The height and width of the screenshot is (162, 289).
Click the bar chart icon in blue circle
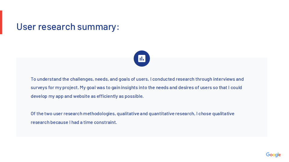141,58
